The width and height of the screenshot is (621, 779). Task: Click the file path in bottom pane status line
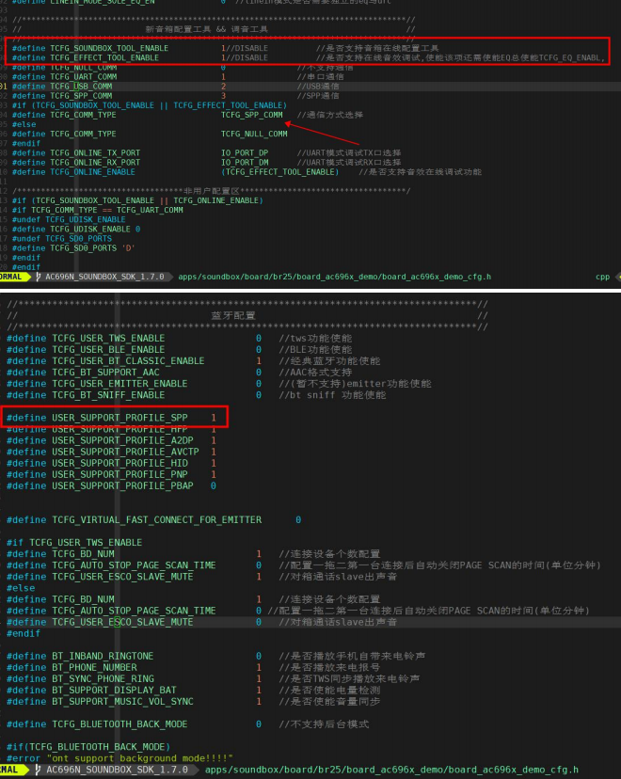(x=391, y=770)
